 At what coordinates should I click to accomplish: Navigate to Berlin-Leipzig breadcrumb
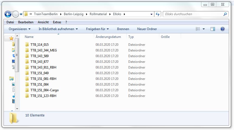(x=74, y=14)
